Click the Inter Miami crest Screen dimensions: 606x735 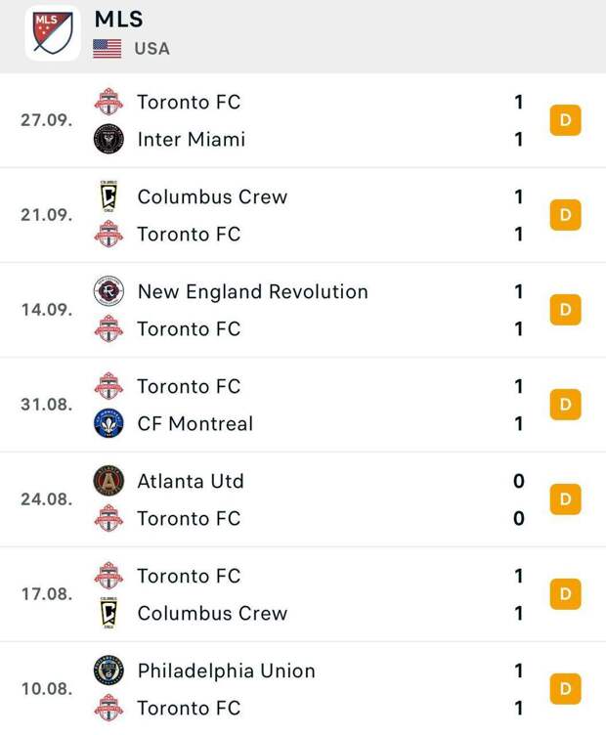(108, 140)
